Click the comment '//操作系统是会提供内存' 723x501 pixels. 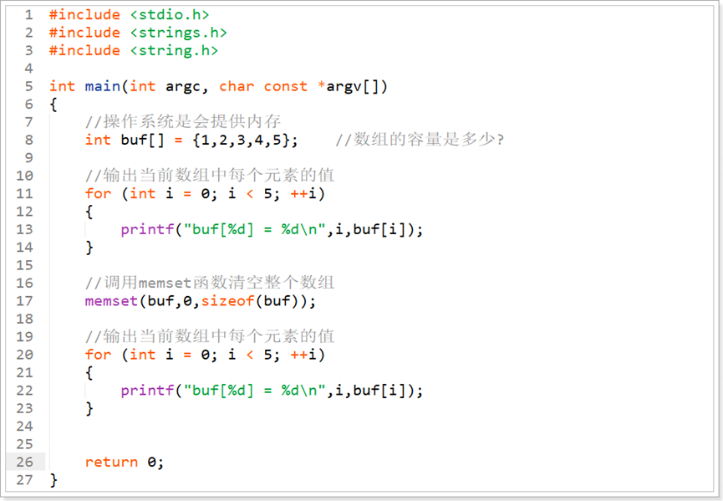(x=183, y=122)
